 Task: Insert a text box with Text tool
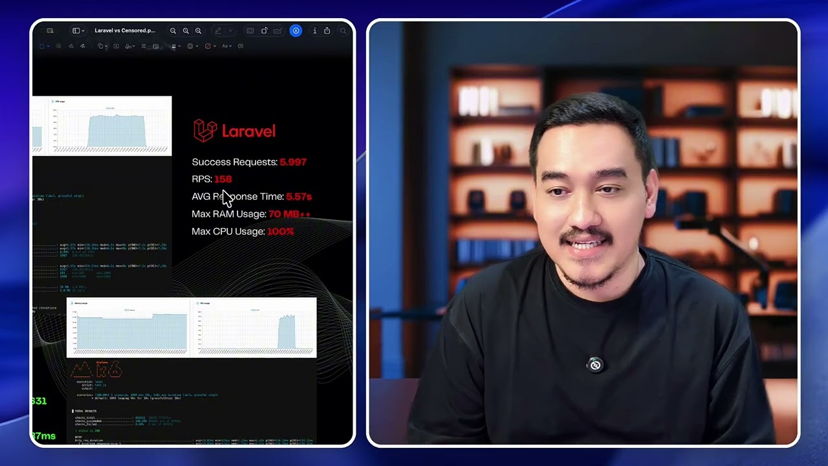coord(116,46)
